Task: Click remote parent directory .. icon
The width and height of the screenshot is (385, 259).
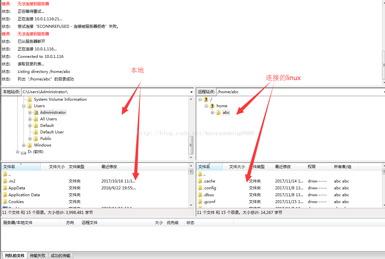Action: click(200, 174)
